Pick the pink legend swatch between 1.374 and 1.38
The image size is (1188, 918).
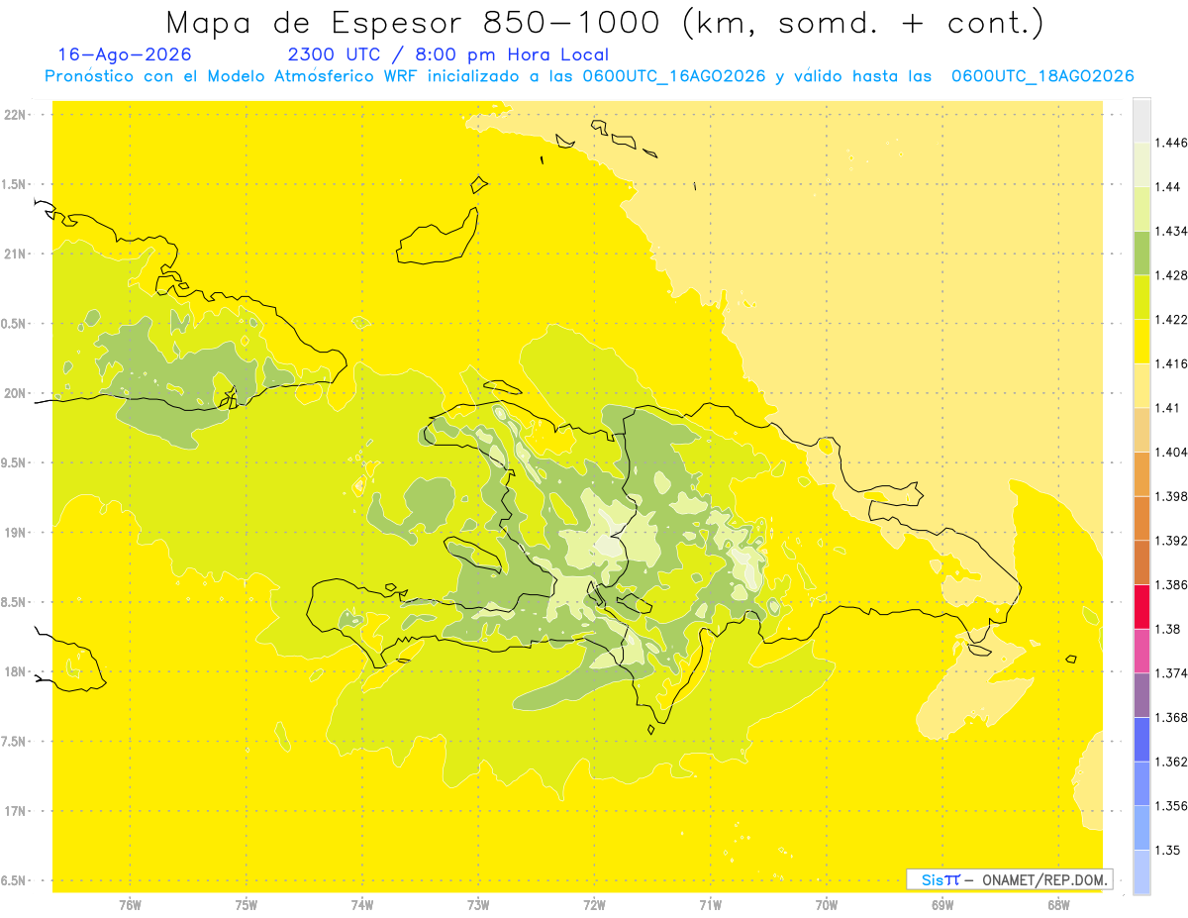click(1141, 651)
